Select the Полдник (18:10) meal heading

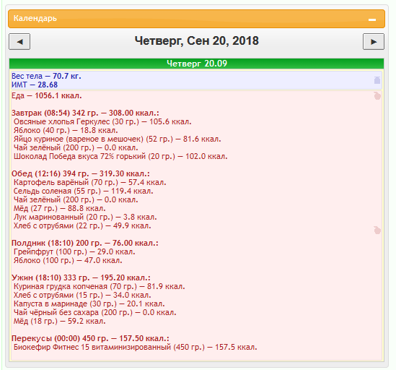click(x=85, y=243)
